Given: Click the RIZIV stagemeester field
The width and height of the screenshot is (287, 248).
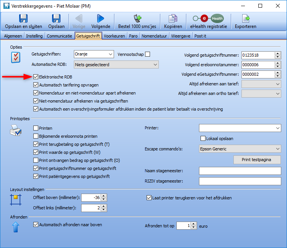Looking at the screenshot, I should [x=240, y=181].
